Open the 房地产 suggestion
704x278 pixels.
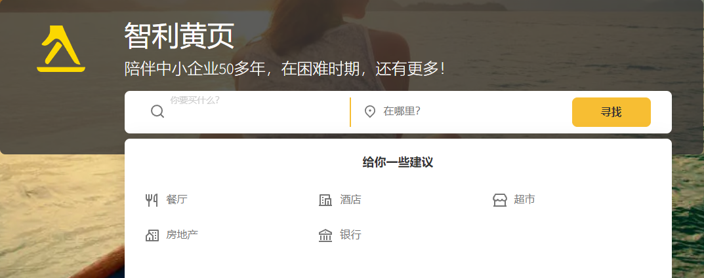coord(182,235)
